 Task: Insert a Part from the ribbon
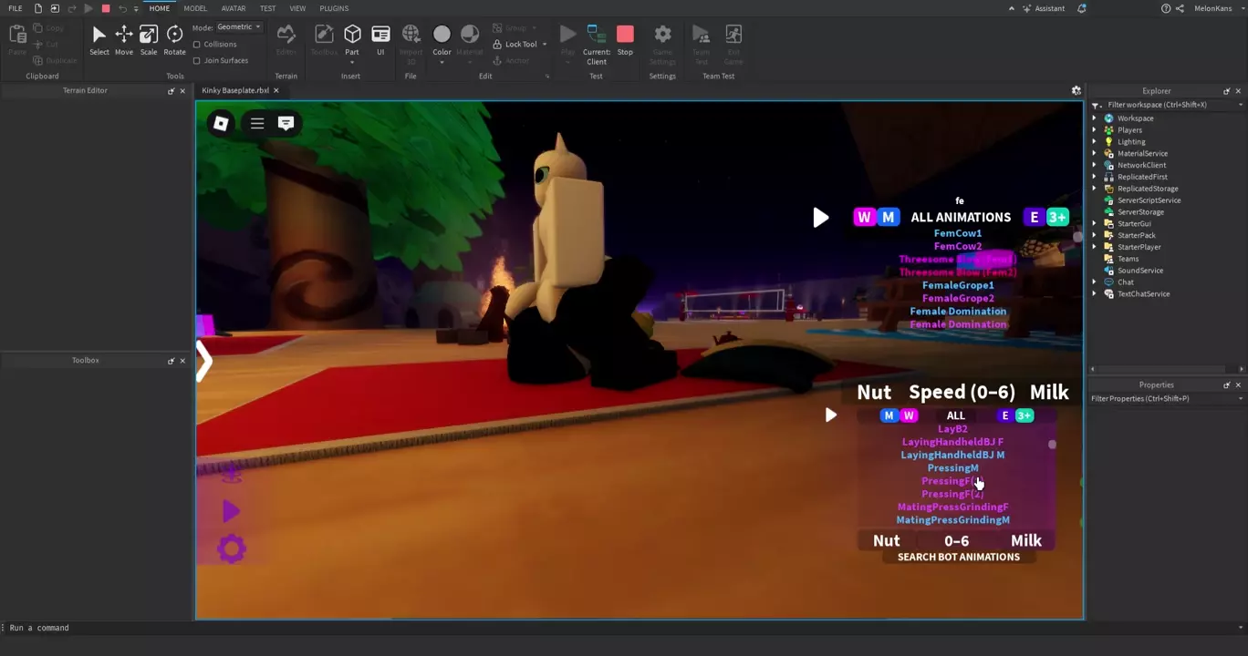point(352,35)
